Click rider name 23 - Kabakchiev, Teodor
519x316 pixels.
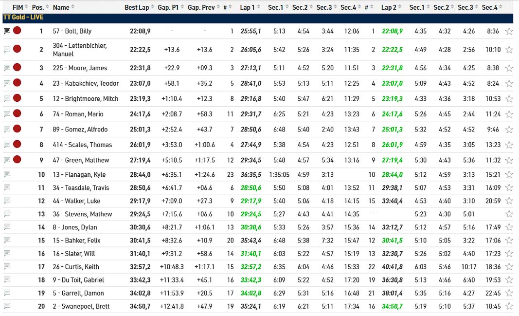86,83
